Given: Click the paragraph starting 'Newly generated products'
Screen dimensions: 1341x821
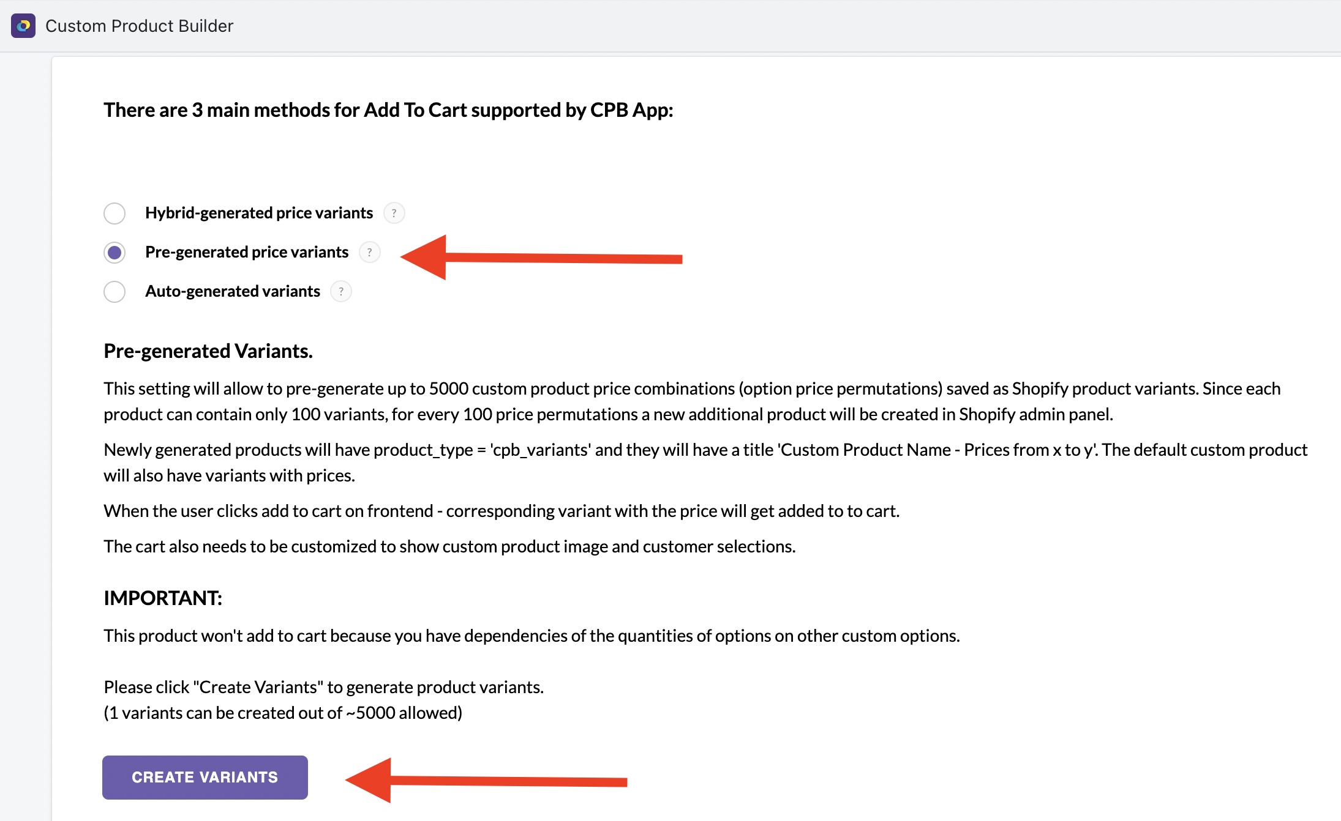Looking at the screenshot, I should [705, 463].
